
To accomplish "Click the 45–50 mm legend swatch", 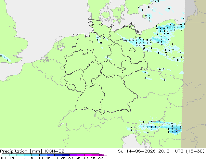I will tap(96, 155).
